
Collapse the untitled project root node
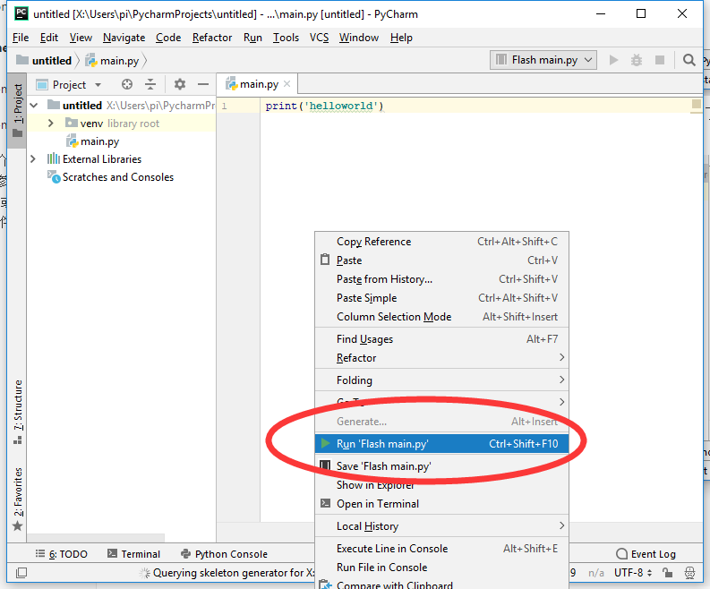33,106
